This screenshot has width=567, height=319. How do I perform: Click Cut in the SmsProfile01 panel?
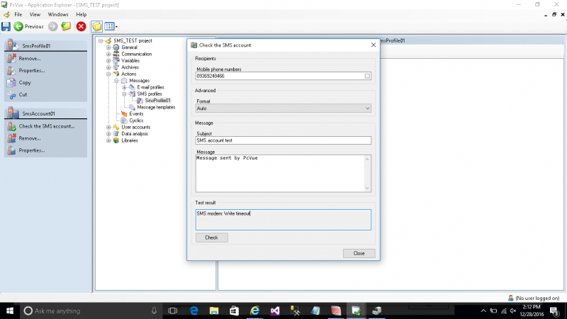pyautogui.click(x=23, y=94)
